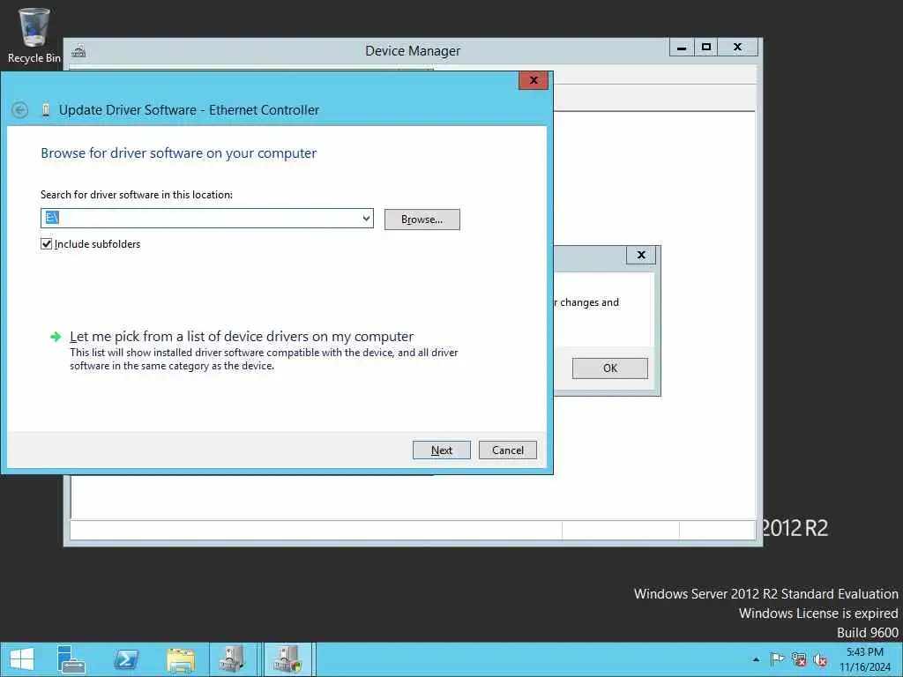Viewport: 903px width, 677px height.
Task: Open Action Center flag icon in tray
Action: [x=777, y=659]
